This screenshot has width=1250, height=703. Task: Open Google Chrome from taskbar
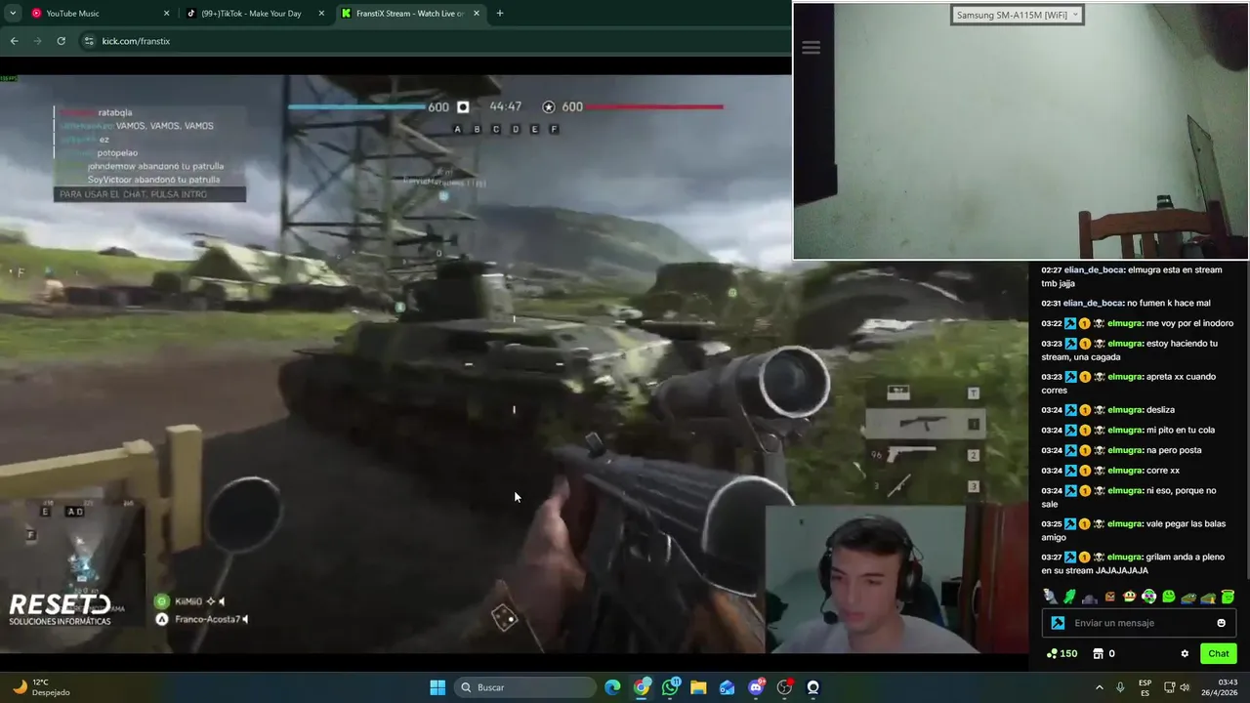pos(642,687)
